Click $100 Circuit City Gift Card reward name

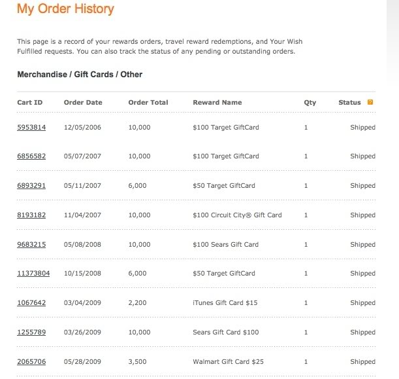(237, 215)
